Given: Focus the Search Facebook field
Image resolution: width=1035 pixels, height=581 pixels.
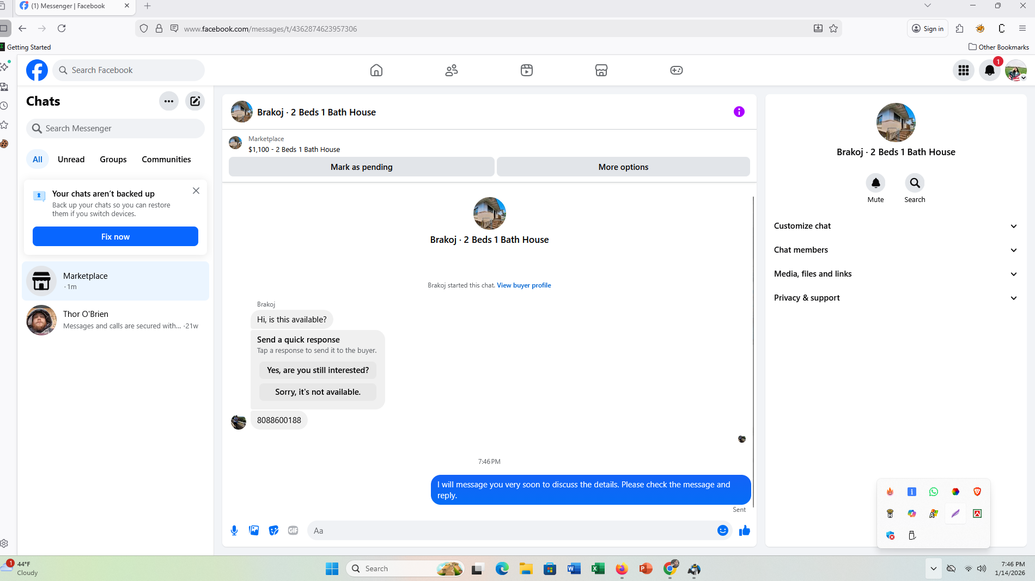Looking at the screenshot, I should tap(129, 70).
